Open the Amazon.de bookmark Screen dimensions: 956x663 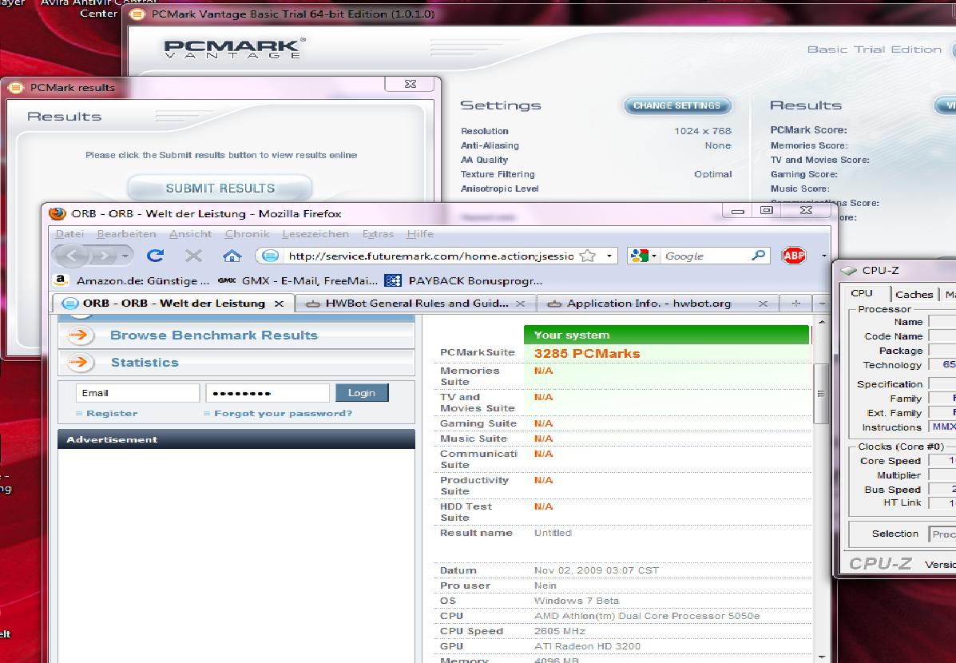tap(132, 280)
